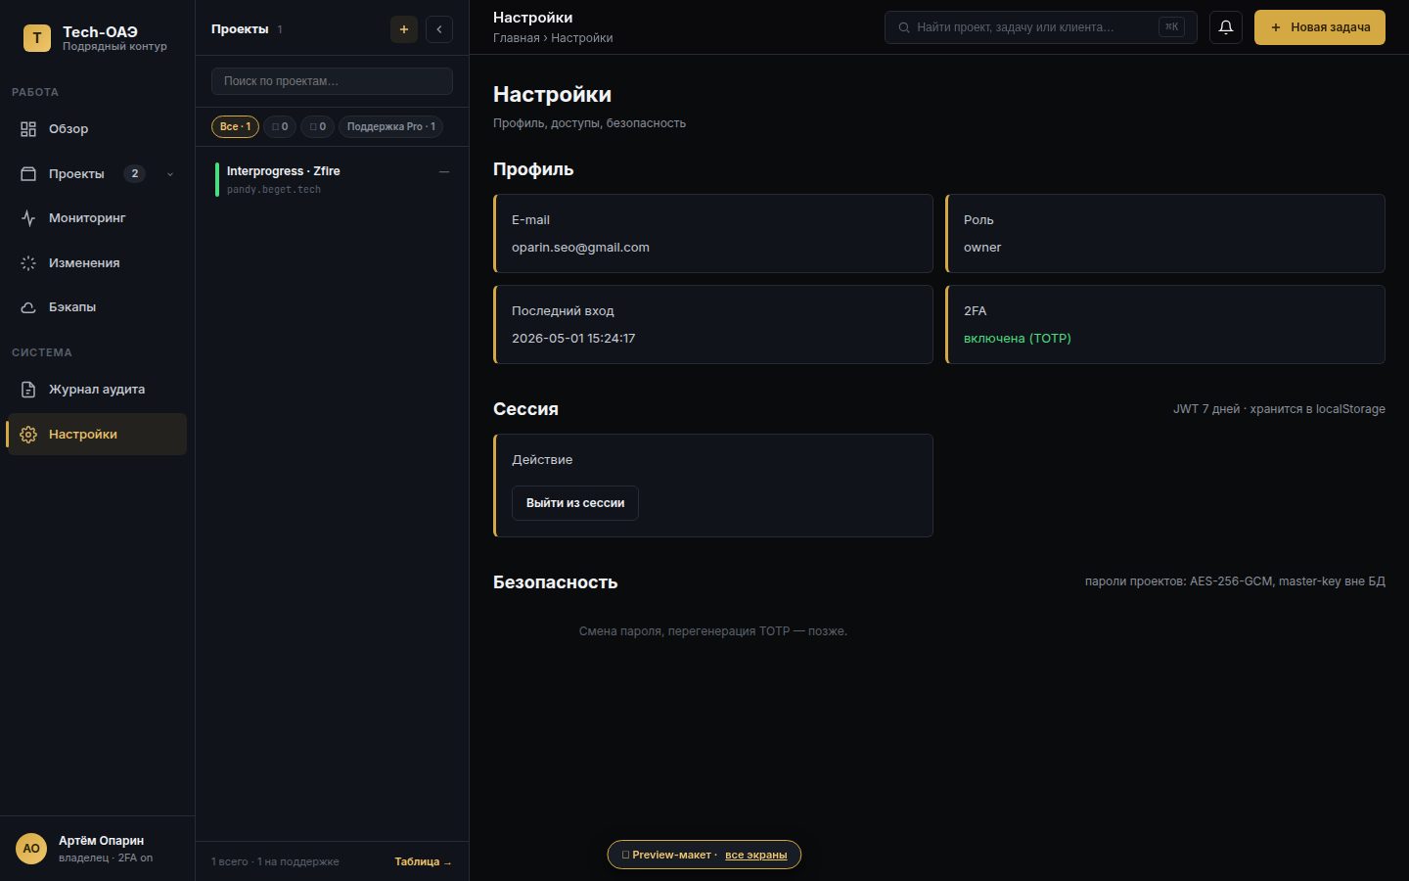
Task: Click the Безопасность section heading
Action: (x=556, y=582)
